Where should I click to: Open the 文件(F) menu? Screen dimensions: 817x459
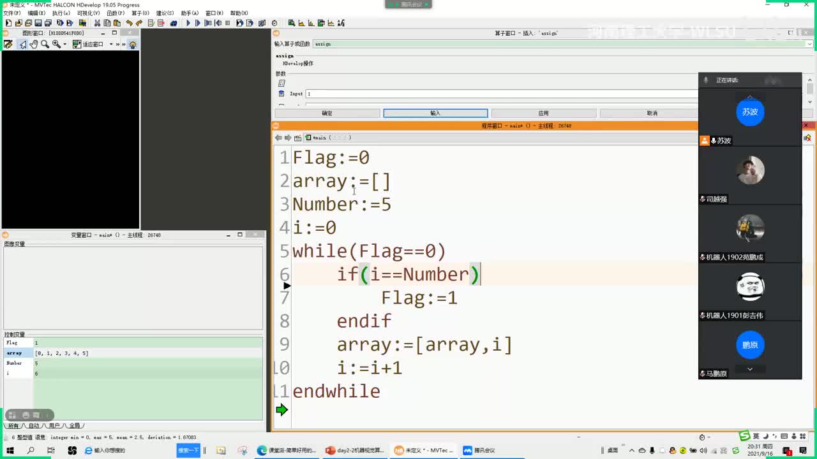pos(11,13)
